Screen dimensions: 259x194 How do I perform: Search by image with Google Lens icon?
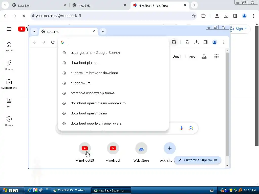191,128
